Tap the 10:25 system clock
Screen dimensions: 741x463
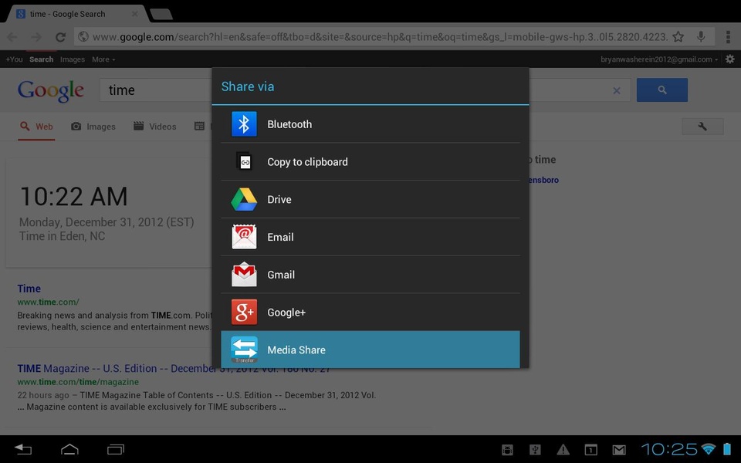point(668,449)
